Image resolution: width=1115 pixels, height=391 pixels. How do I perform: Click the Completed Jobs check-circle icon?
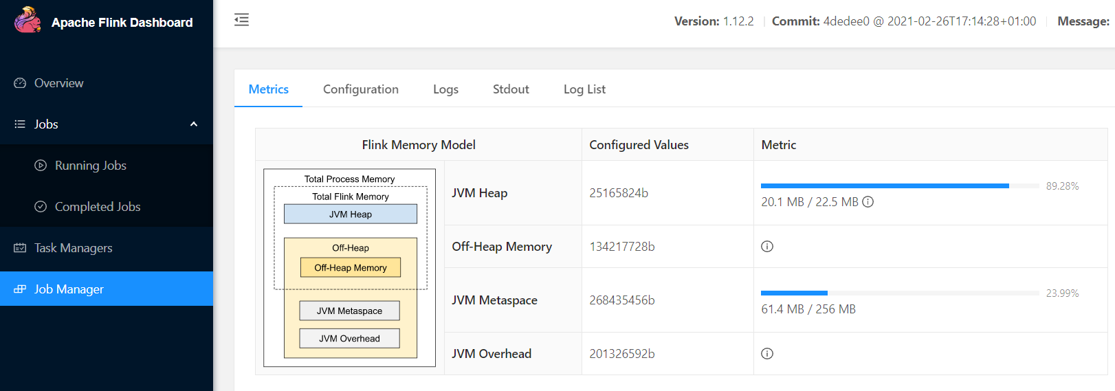pos(41,207)
